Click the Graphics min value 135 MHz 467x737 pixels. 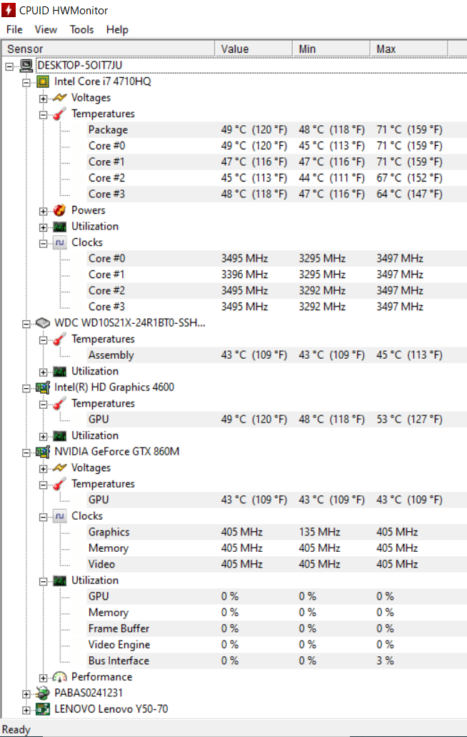(x=319, y=532)
